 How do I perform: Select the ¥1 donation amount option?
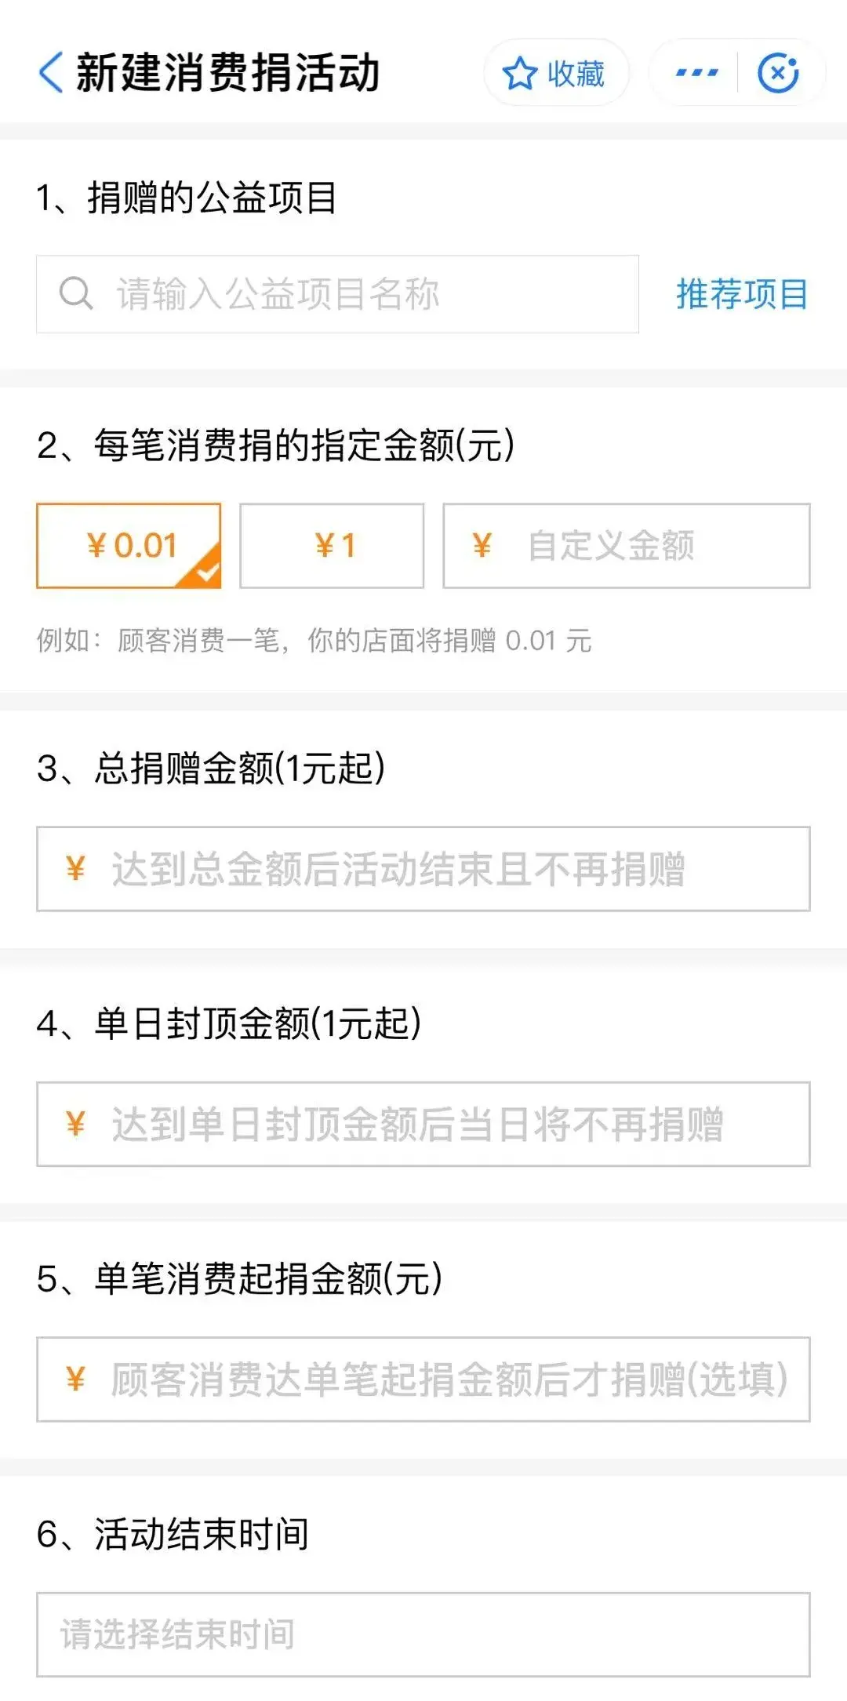coord(332,546)
